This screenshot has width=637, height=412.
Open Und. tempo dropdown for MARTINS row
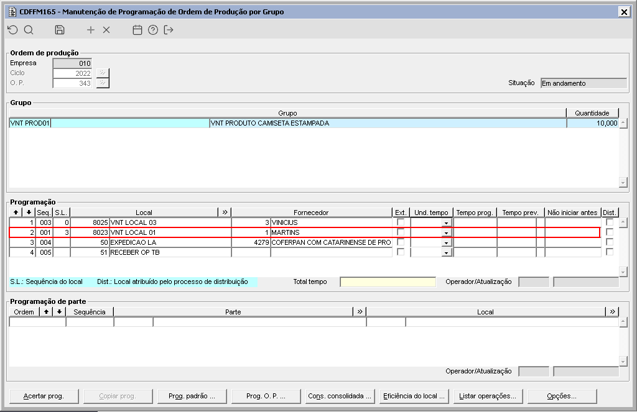(x=447, y=233)
